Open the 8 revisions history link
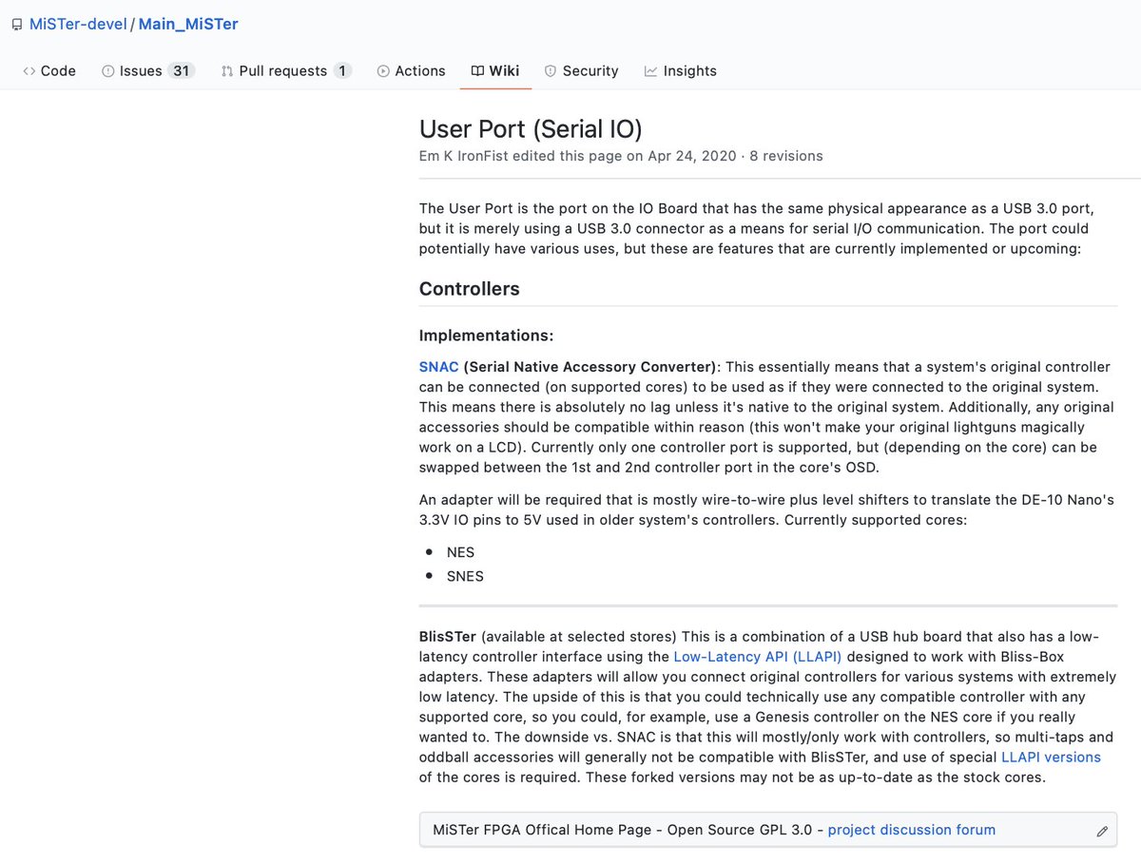This screenshot has height=864, width=1141. click(786, 156)
